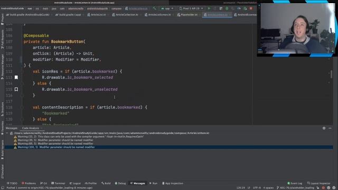Image resolution: width=338 pixels, height=190 pixels.
Task: Click the ic_bookmark_unselected drawable reference
Action: click(x=92, y=89)
